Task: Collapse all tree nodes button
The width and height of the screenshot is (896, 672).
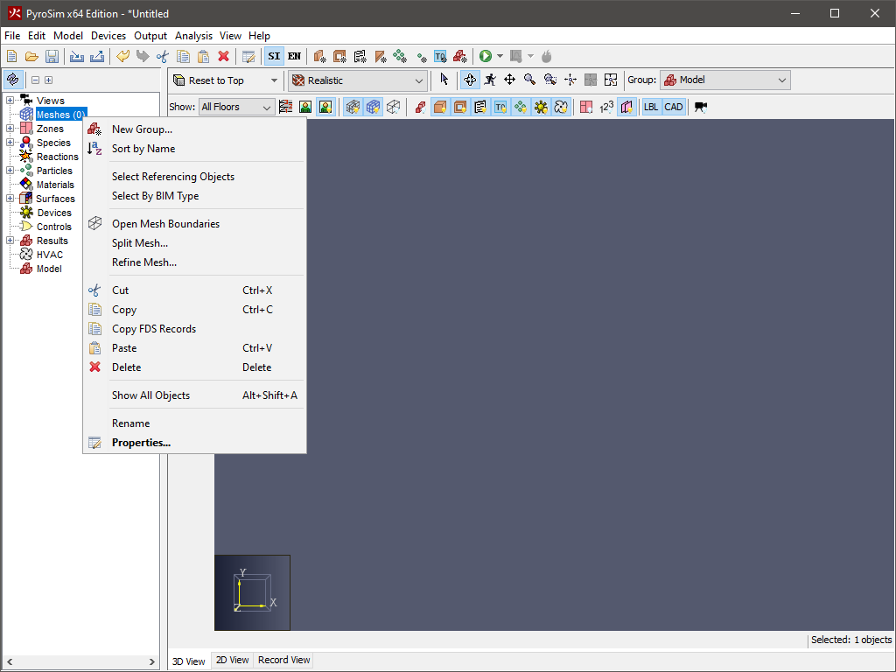Action: pos(35,80)
